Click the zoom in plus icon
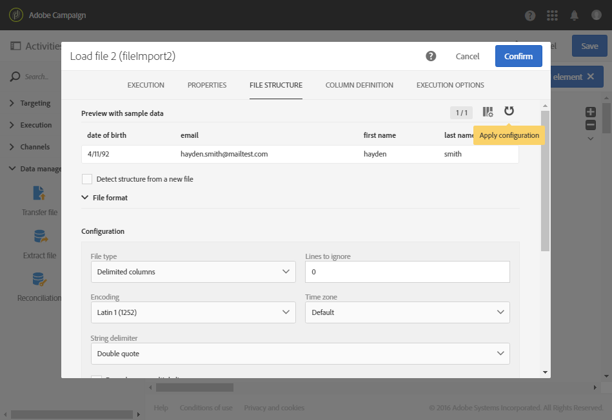This screenshot has height=420, width=612. click(x=590, y=112)
